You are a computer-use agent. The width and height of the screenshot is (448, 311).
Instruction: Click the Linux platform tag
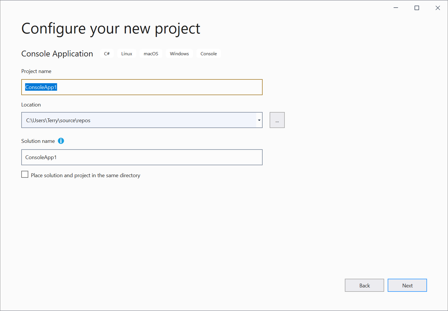tap(127, 54)
